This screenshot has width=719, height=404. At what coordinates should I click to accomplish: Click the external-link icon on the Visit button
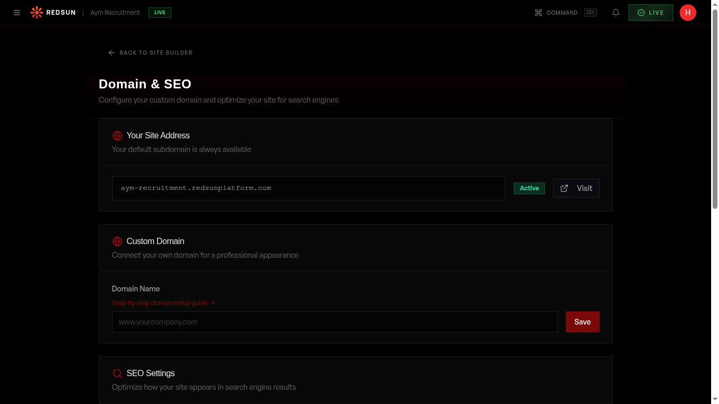564,188
